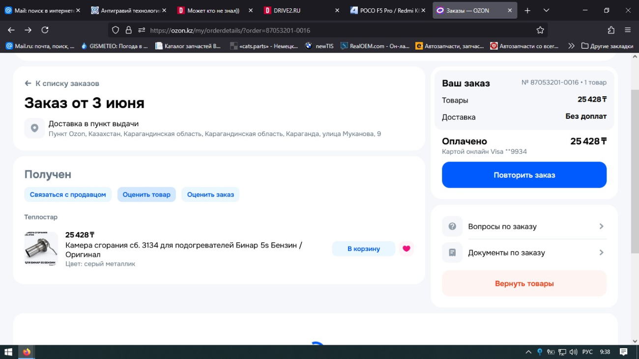
Task: Click the Повторить заказ button
Action: 524,175
